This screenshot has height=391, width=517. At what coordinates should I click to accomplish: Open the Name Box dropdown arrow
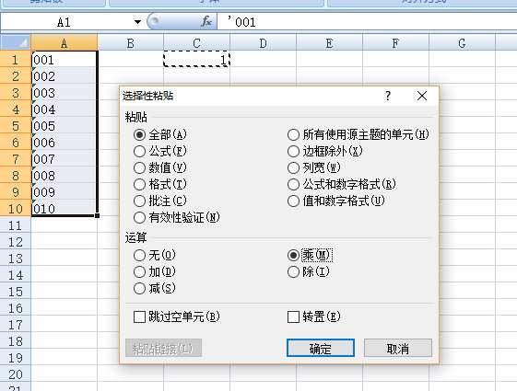pos(137,22)
